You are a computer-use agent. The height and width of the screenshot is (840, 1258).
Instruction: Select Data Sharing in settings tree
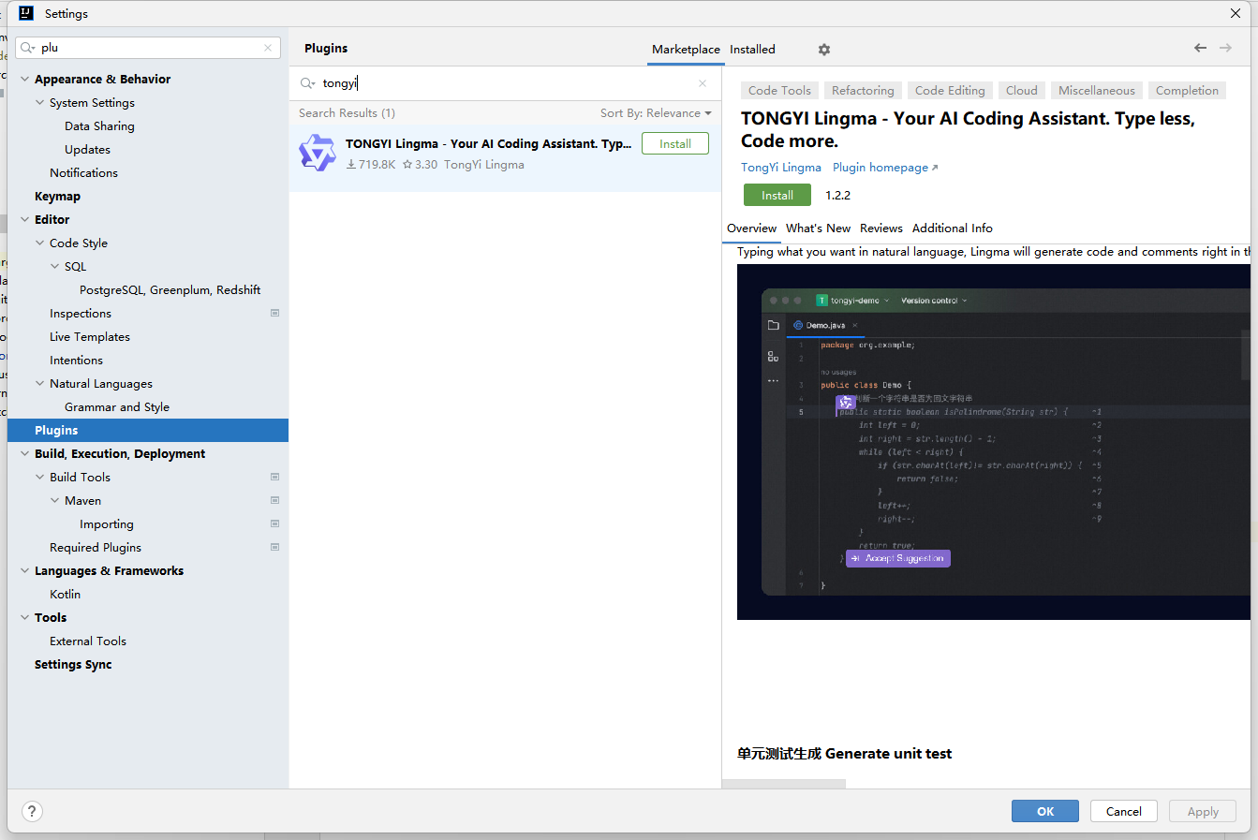[99, 126]
